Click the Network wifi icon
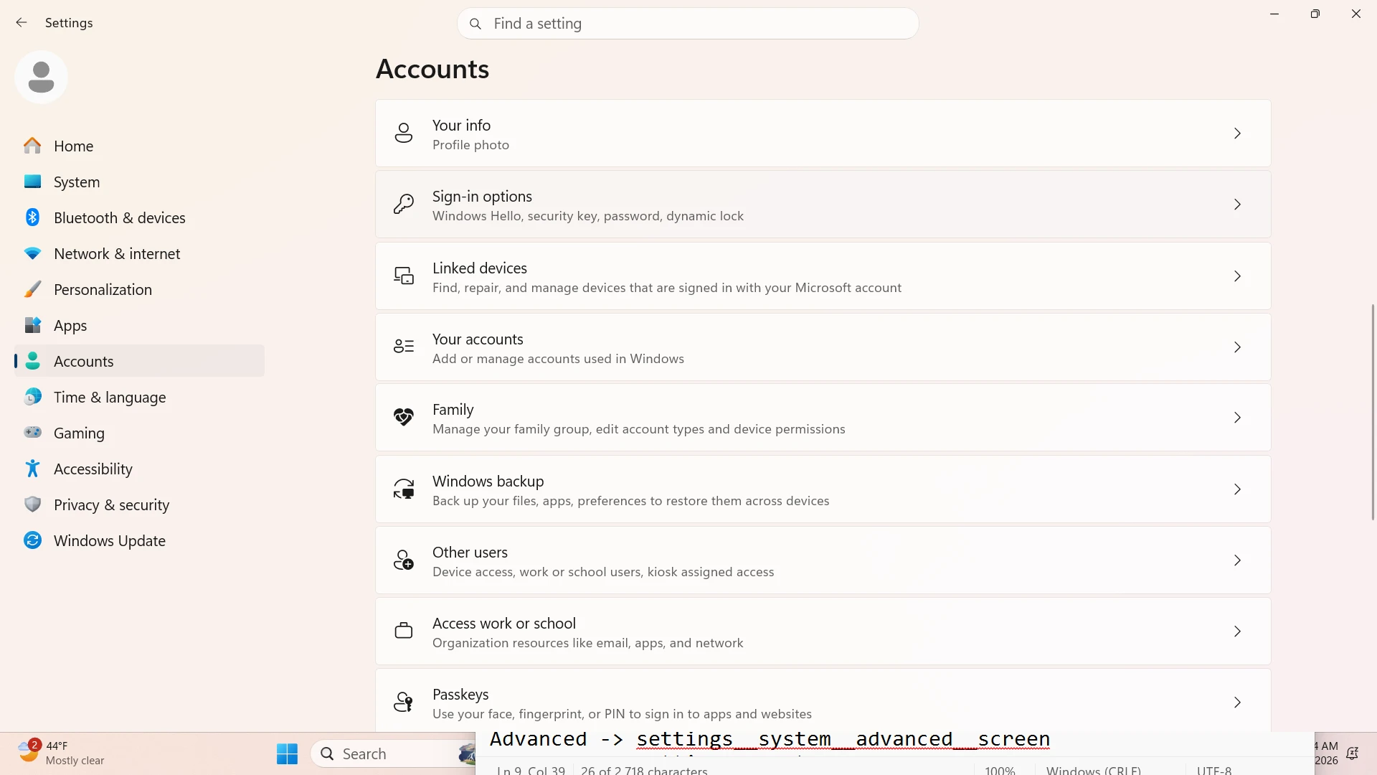The width and height of the screenshot is (1377, 775). (32, 253)
